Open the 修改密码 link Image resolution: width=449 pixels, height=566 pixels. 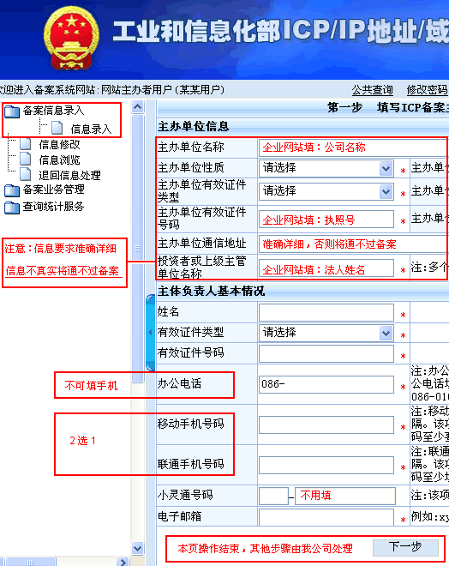point(427,89)
